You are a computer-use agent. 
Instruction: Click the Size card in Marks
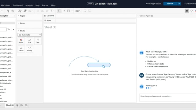coord(29,41)
